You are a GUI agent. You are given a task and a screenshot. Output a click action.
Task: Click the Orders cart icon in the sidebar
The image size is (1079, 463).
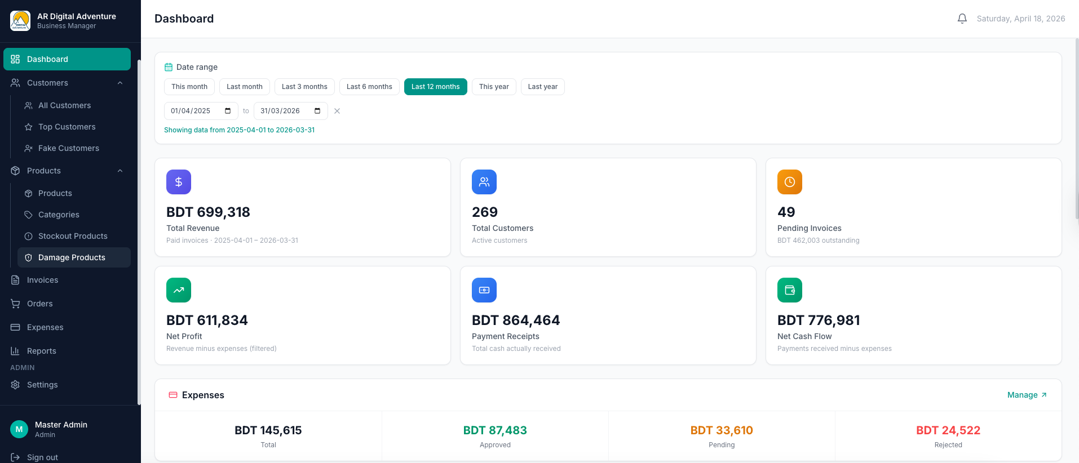[x=15, y=304]
